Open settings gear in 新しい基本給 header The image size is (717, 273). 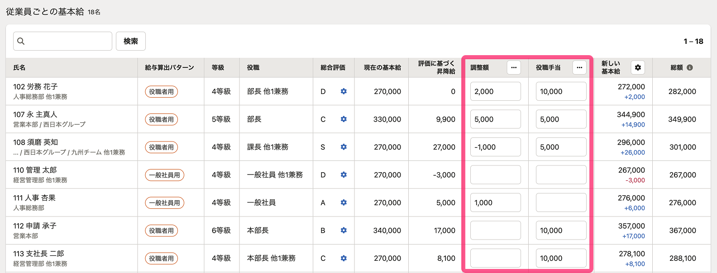click(638, 67)
